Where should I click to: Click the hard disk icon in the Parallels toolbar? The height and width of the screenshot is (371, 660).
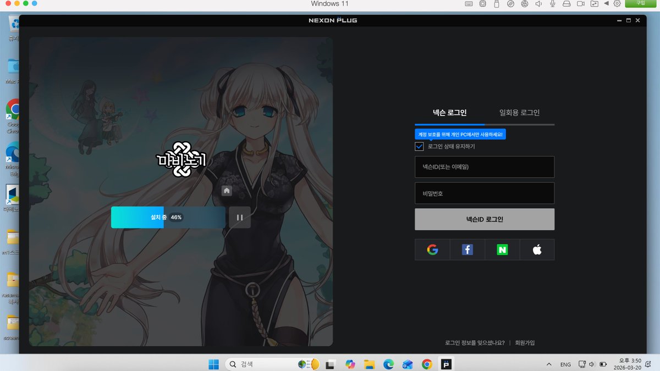(566, 3)
